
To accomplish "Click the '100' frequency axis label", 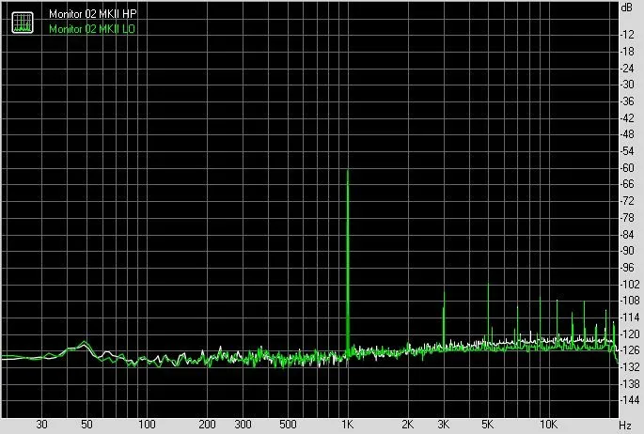I will click(147, 425).
